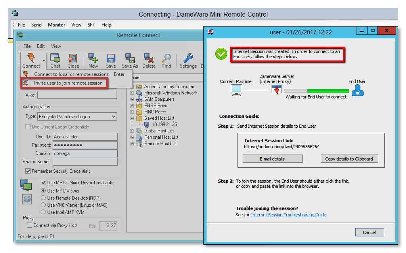Click the Save toolbar icon

[111, 60]
